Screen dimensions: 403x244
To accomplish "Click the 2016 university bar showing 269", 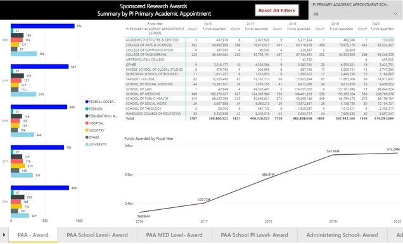I will tap(20, 216).
